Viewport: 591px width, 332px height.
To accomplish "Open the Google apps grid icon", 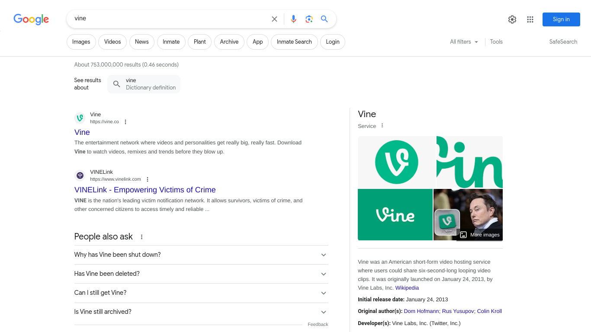I will pyautogui.click(x=530, y=19).
